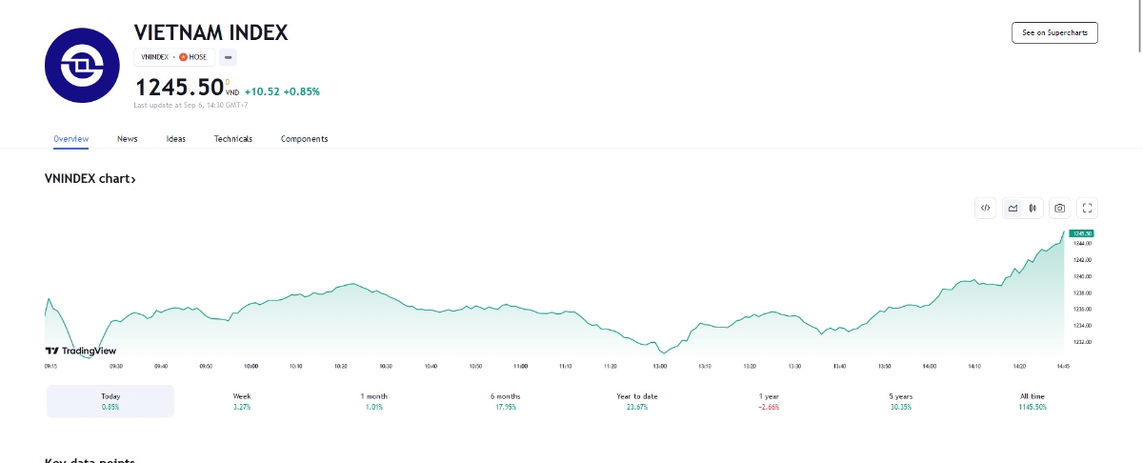Click the market status dash icon
This screenshot has height=463, width=1143.
point(229,57)
